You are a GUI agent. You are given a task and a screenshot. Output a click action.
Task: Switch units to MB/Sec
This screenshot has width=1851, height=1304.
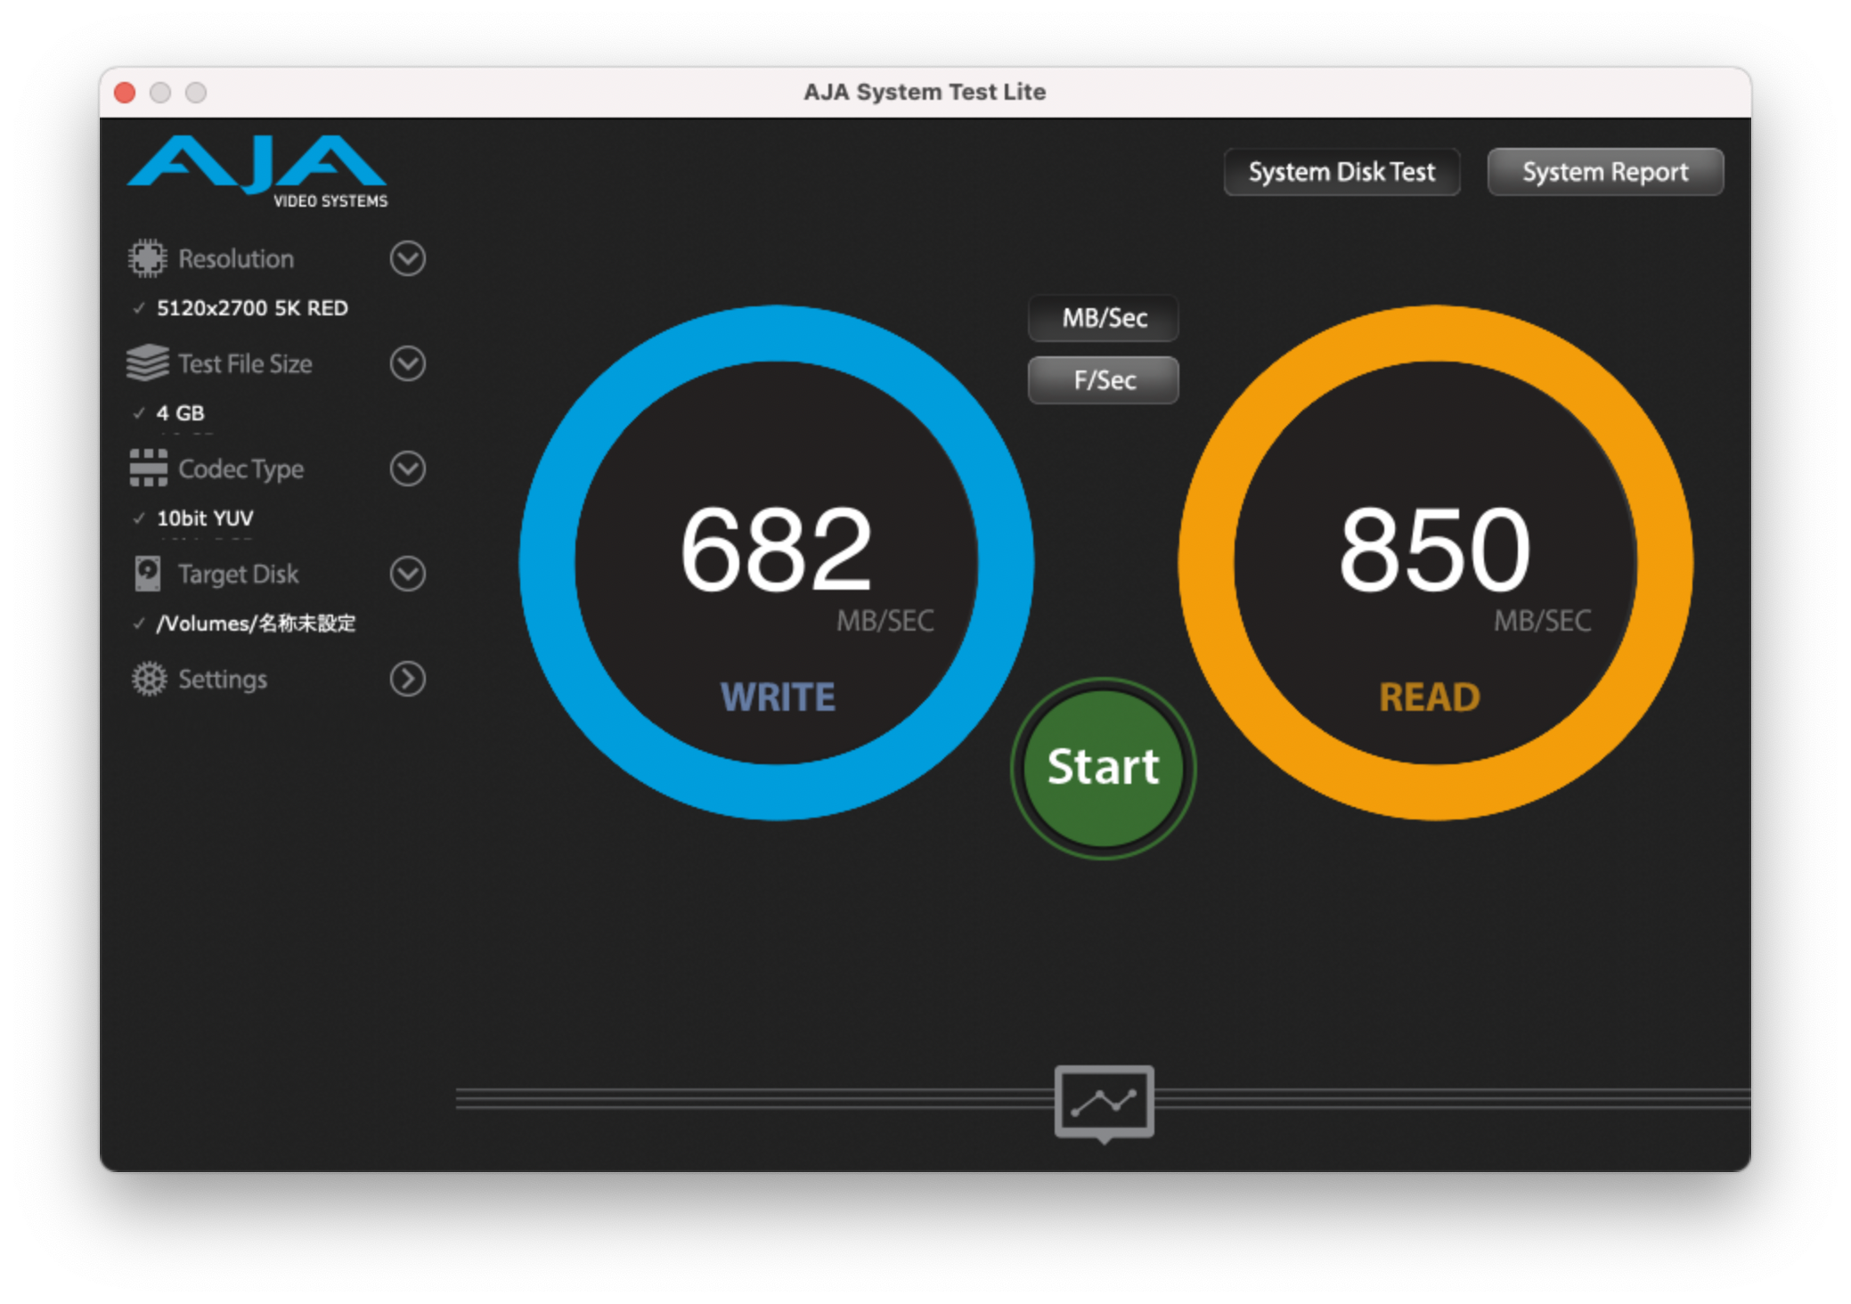1104,318
